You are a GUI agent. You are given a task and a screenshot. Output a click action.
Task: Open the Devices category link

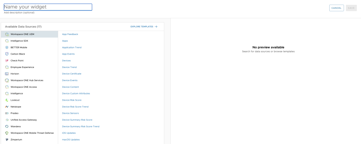point(66,61)
